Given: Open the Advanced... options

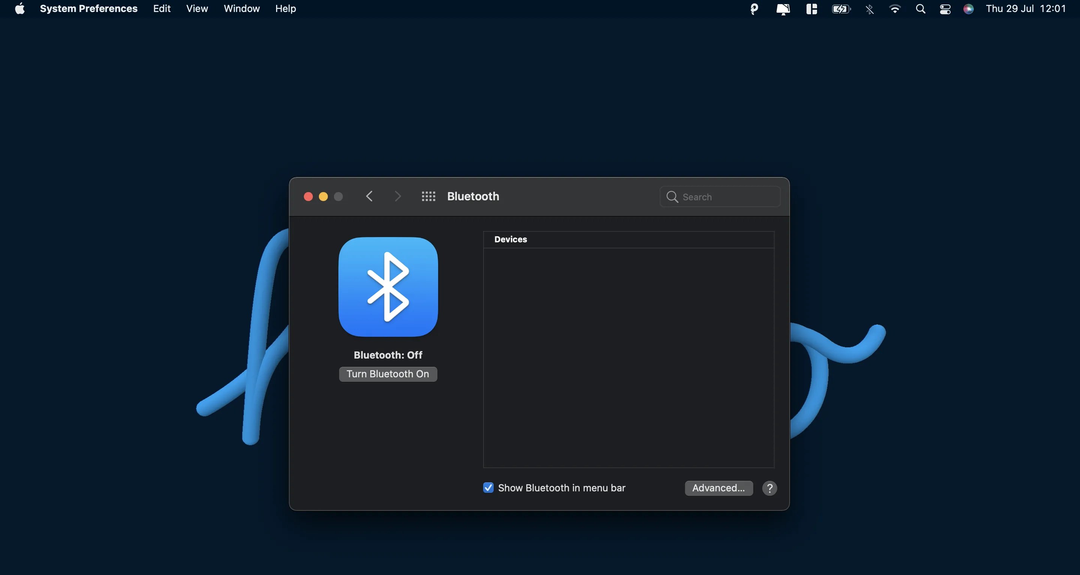Looking at the screenshot, I should 719,488.
